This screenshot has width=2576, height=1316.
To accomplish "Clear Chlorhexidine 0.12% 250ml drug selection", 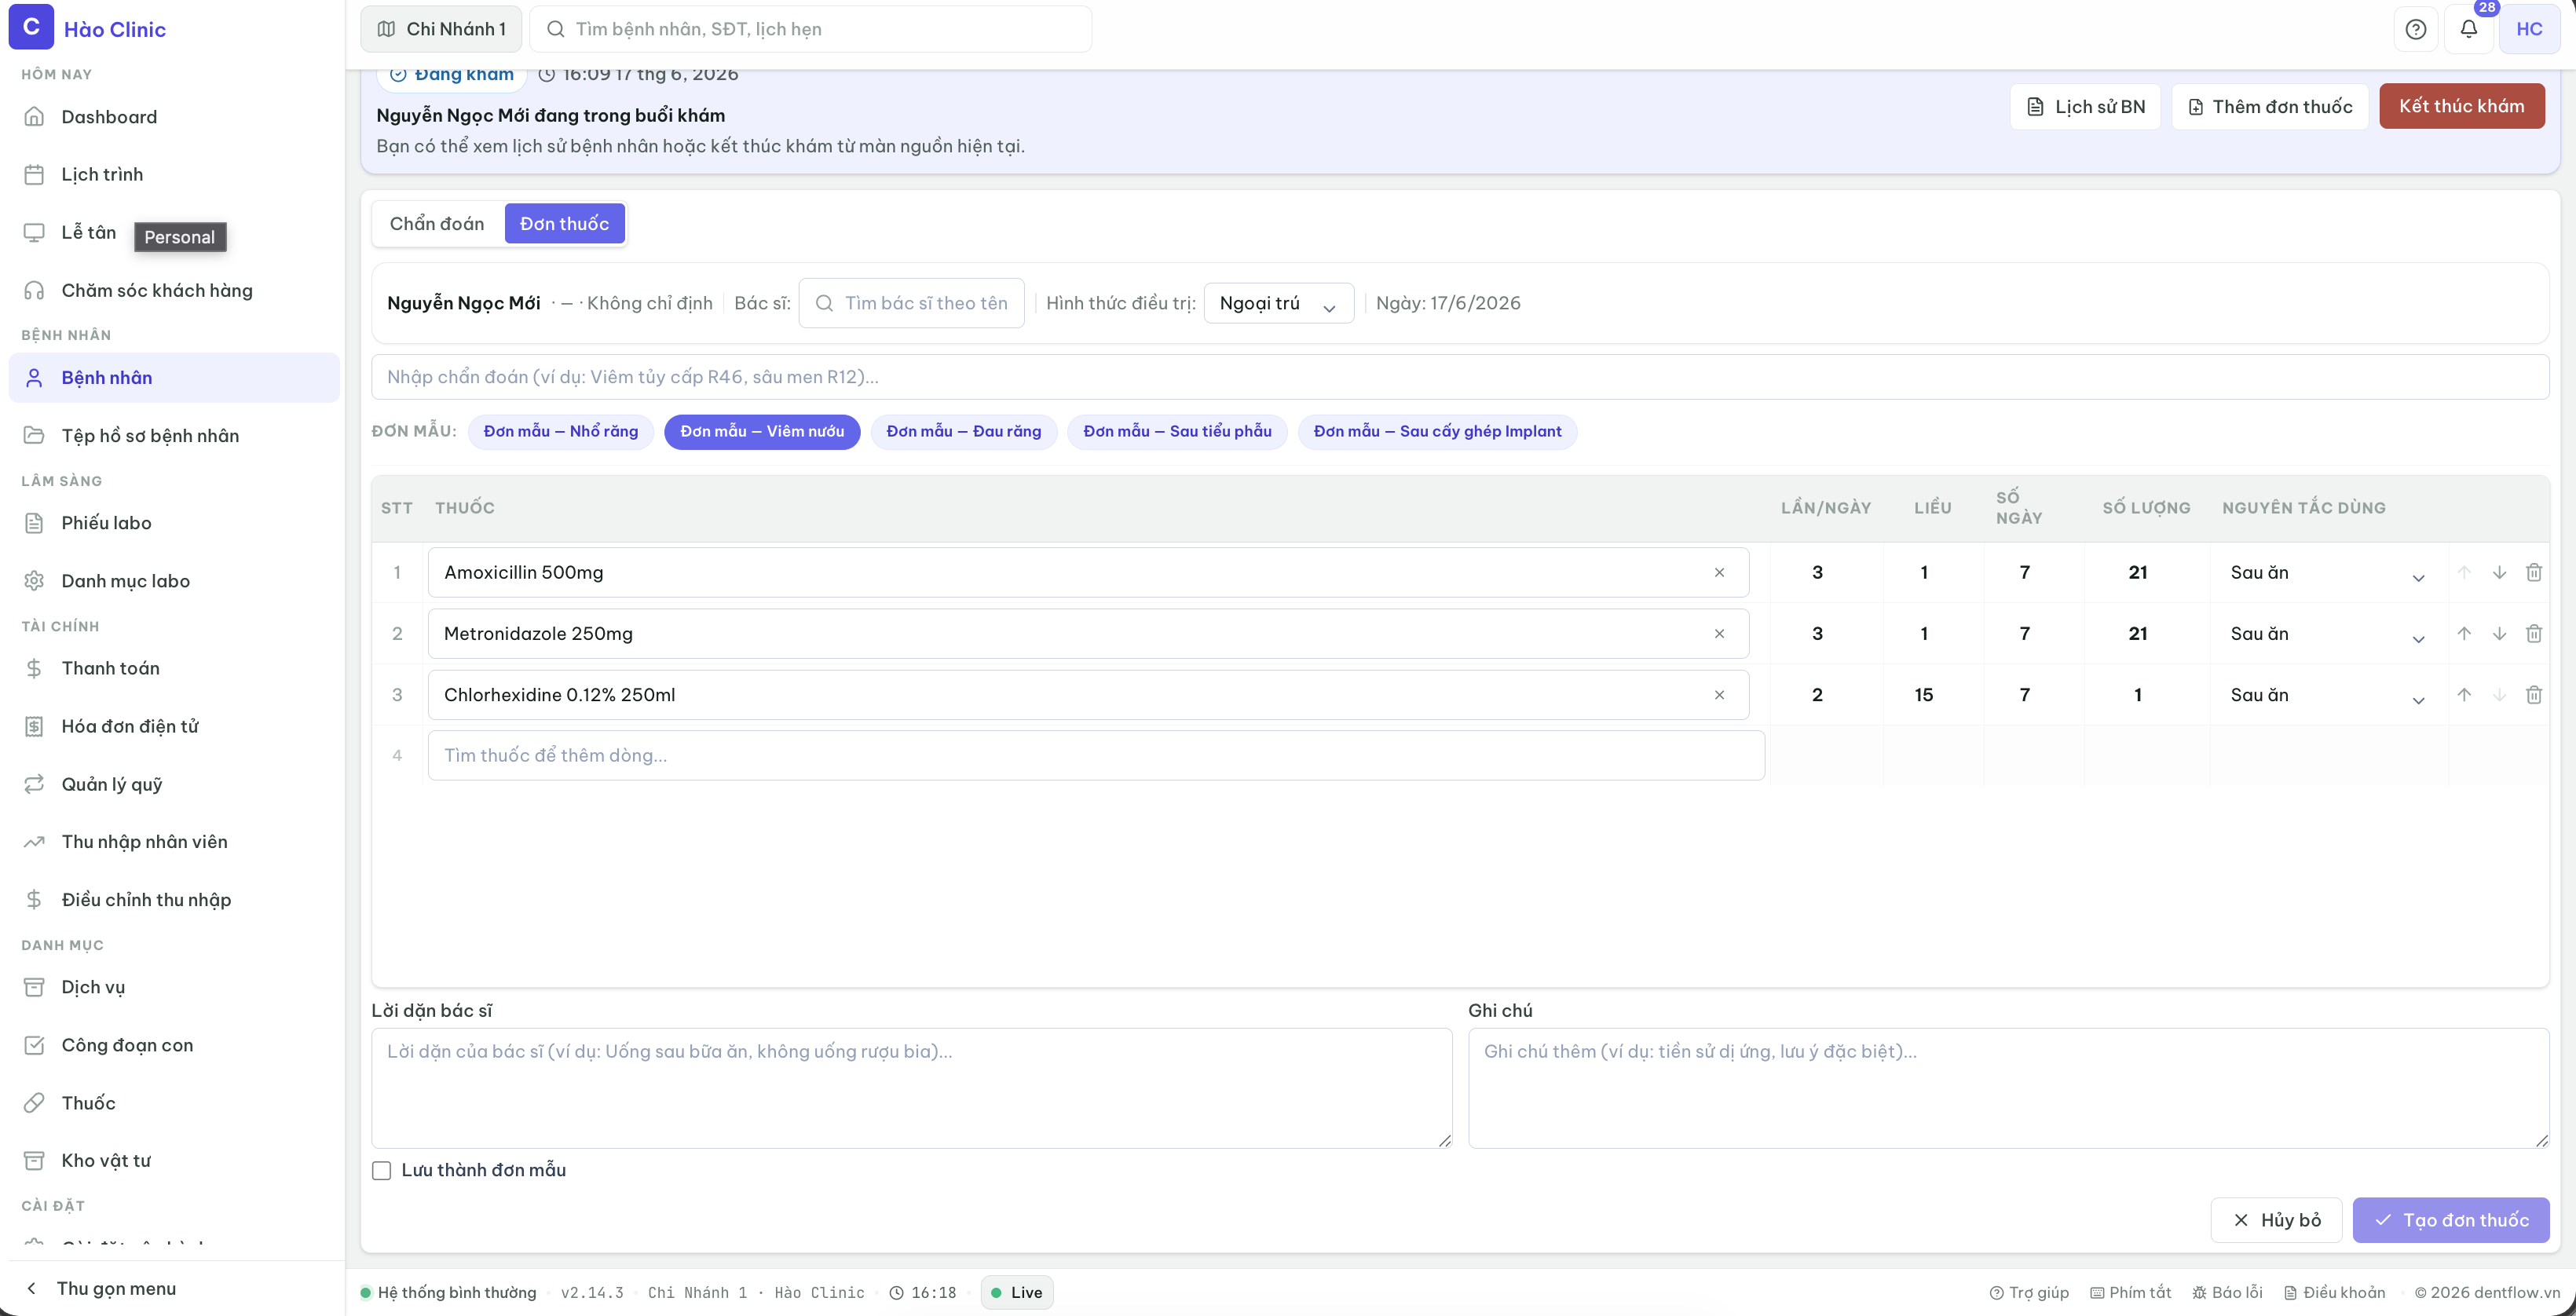I will coord(1719,695).
